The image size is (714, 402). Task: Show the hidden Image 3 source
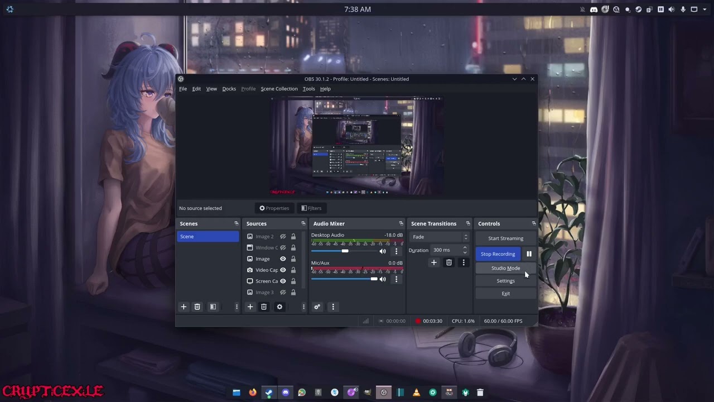[x=283, y=293]
